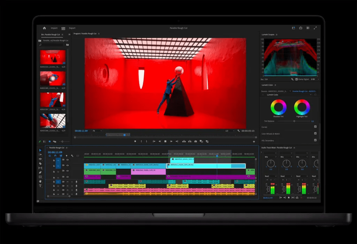Uncheck the Clamp Signal checkbox

(x=296, y=79)
